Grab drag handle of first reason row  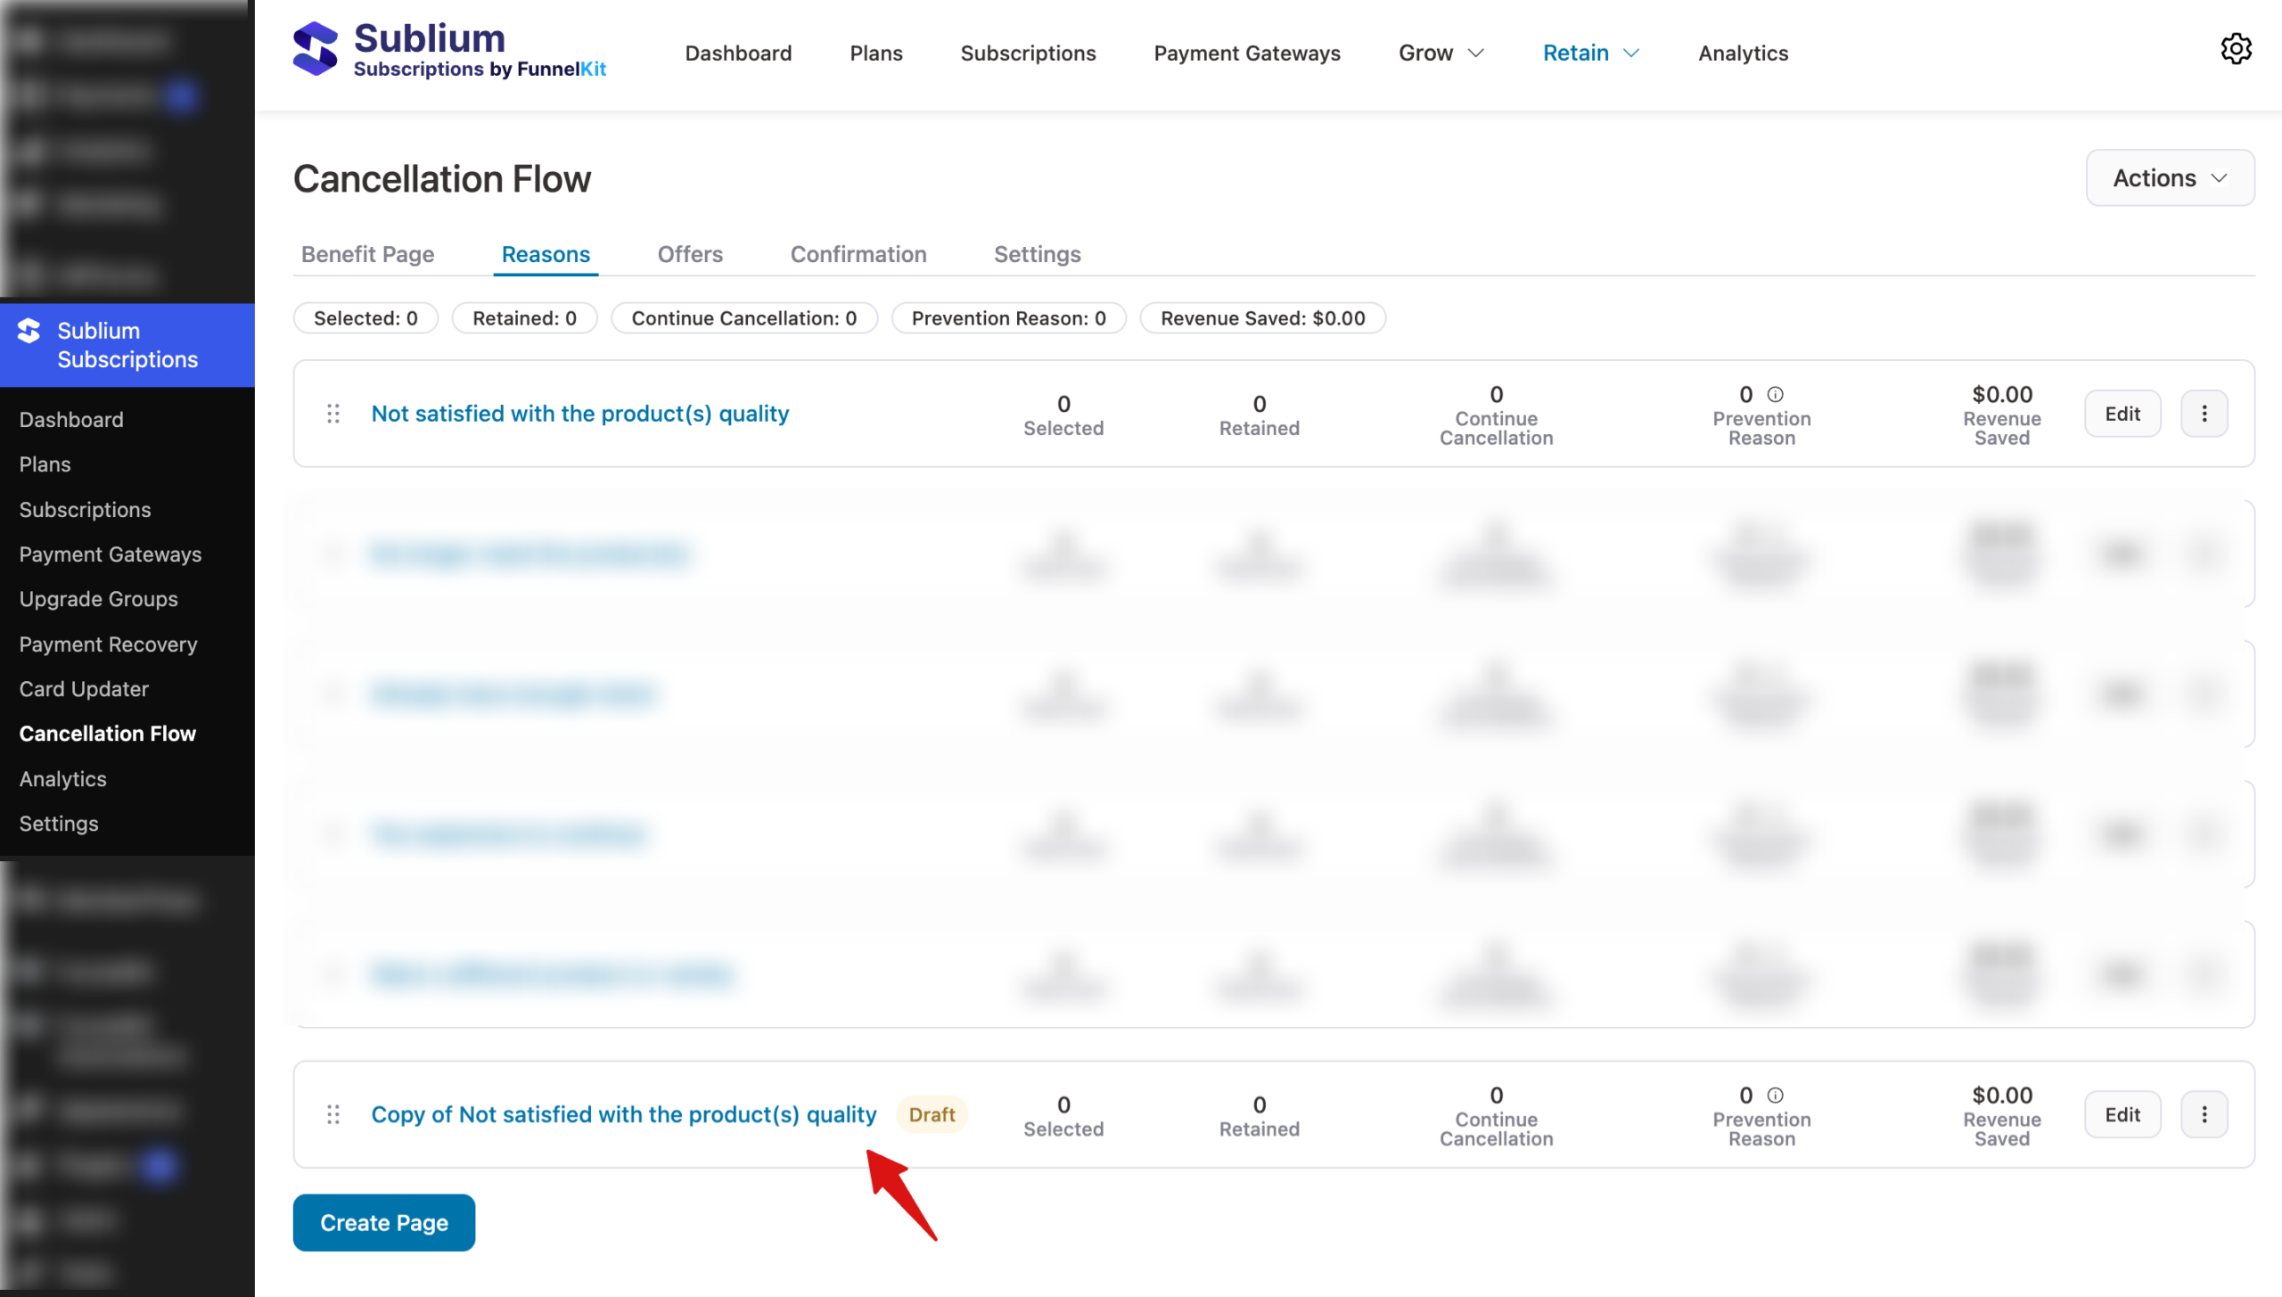(333, 414)
